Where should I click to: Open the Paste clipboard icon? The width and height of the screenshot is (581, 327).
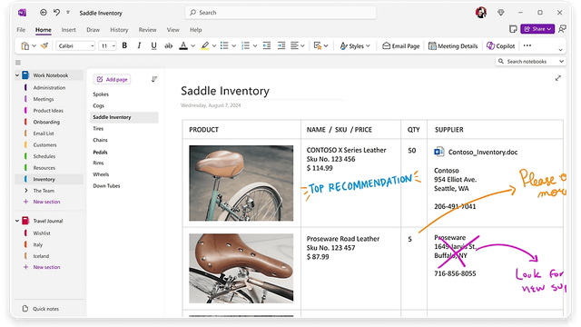[x=25, y=45]
